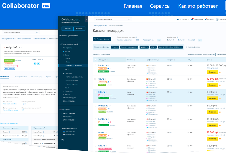Add Pravda.ru with its В корзину button
Image resolution: width=226 pixels, height=154 pixels.
212,112
